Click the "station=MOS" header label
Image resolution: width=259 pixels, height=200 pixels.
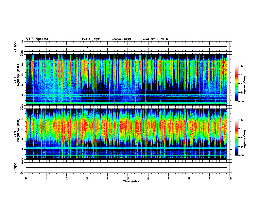(x=122, y=39)
